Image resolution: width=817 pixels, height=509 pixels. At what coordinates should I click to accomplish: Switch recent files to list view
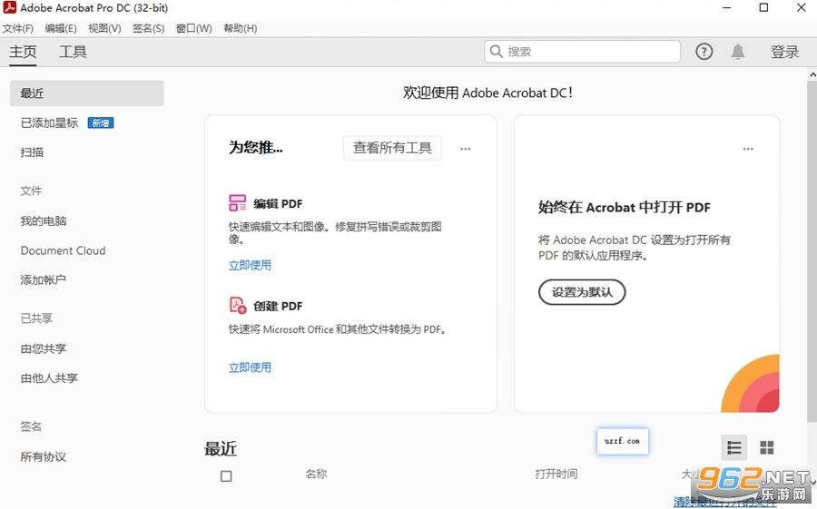(734, 447)
